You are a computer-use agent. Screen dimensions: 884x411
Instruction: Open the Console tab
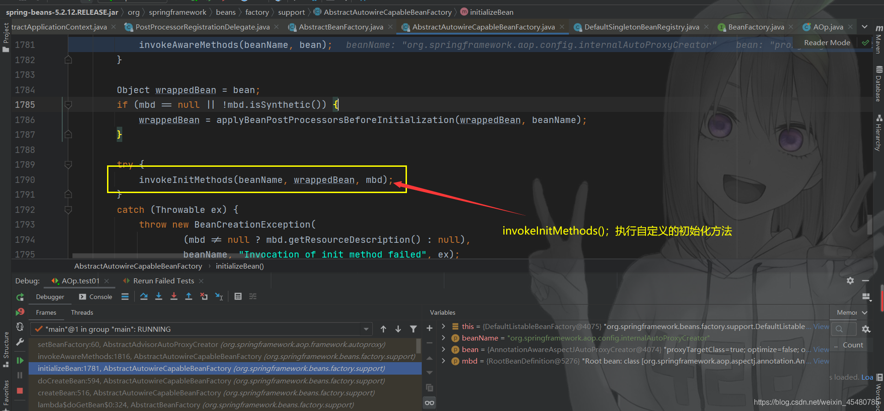[x=96, y=297]
